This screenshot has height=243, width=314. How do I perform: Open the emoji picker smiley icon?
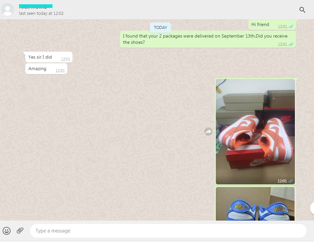pos(7,230)
